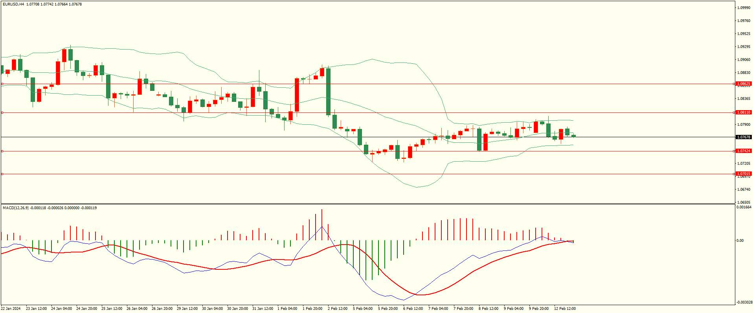Select the 1.07015 horizontal line price tag
753x313 pixels.
coord(744,174)
